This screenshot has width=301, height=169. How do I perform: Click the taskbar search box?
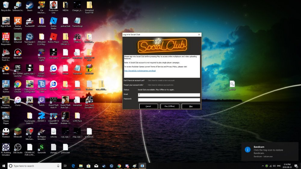[35, 166]
